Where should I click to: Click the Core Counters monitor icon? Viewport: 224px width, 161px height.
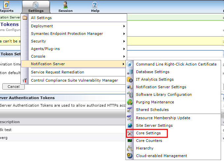click(x=130, y=141)
